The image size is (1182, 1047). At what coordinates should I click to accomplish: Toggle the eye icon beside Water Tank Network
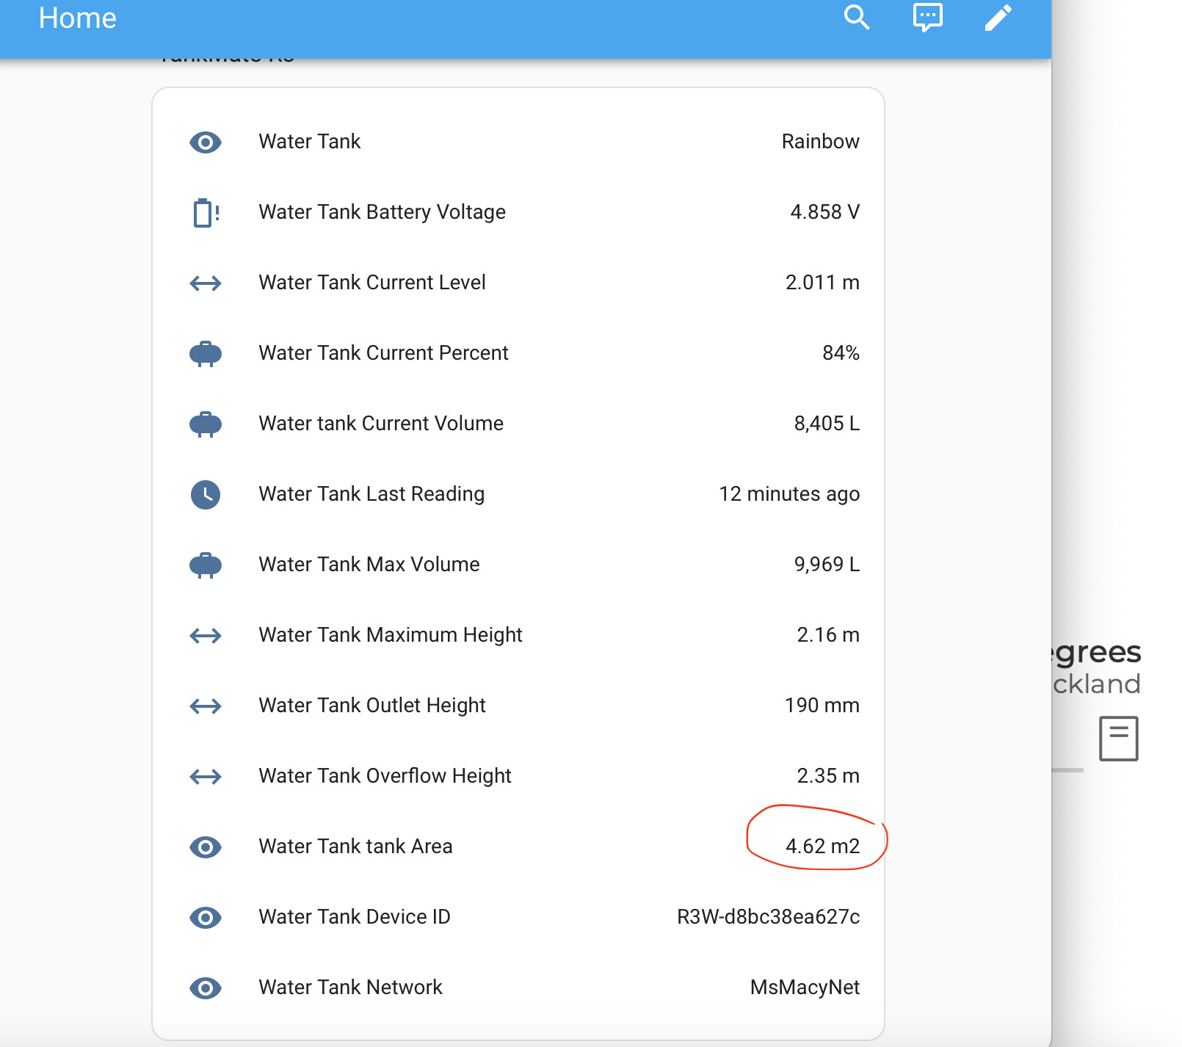pos(206,988)
